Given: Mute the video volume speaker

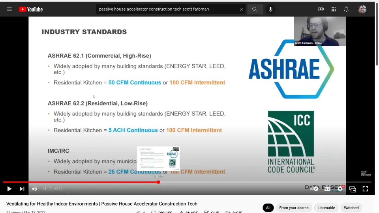Looking at the screenshot, I should click(x=34, y=189).
